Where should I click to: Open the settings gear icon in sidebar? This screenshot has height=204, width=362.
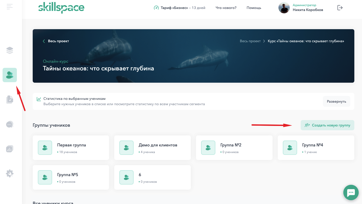pos(10,173)
